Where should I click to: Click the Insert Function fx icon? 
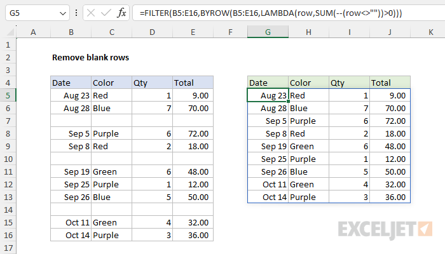click(x=121, y=13)
